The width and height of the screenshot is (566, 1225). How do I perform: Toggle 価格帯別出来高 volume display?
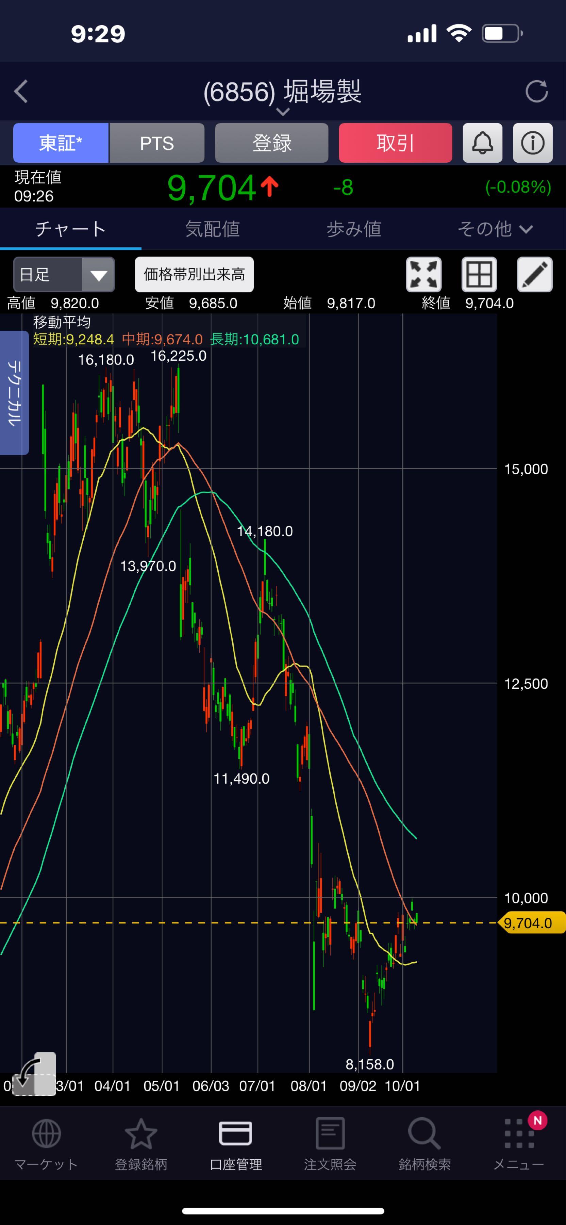point(194,274)
